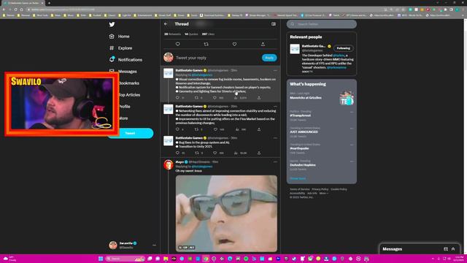Open the Quotes count list
Screen dimensions: 467x263
tap(191, 34)
